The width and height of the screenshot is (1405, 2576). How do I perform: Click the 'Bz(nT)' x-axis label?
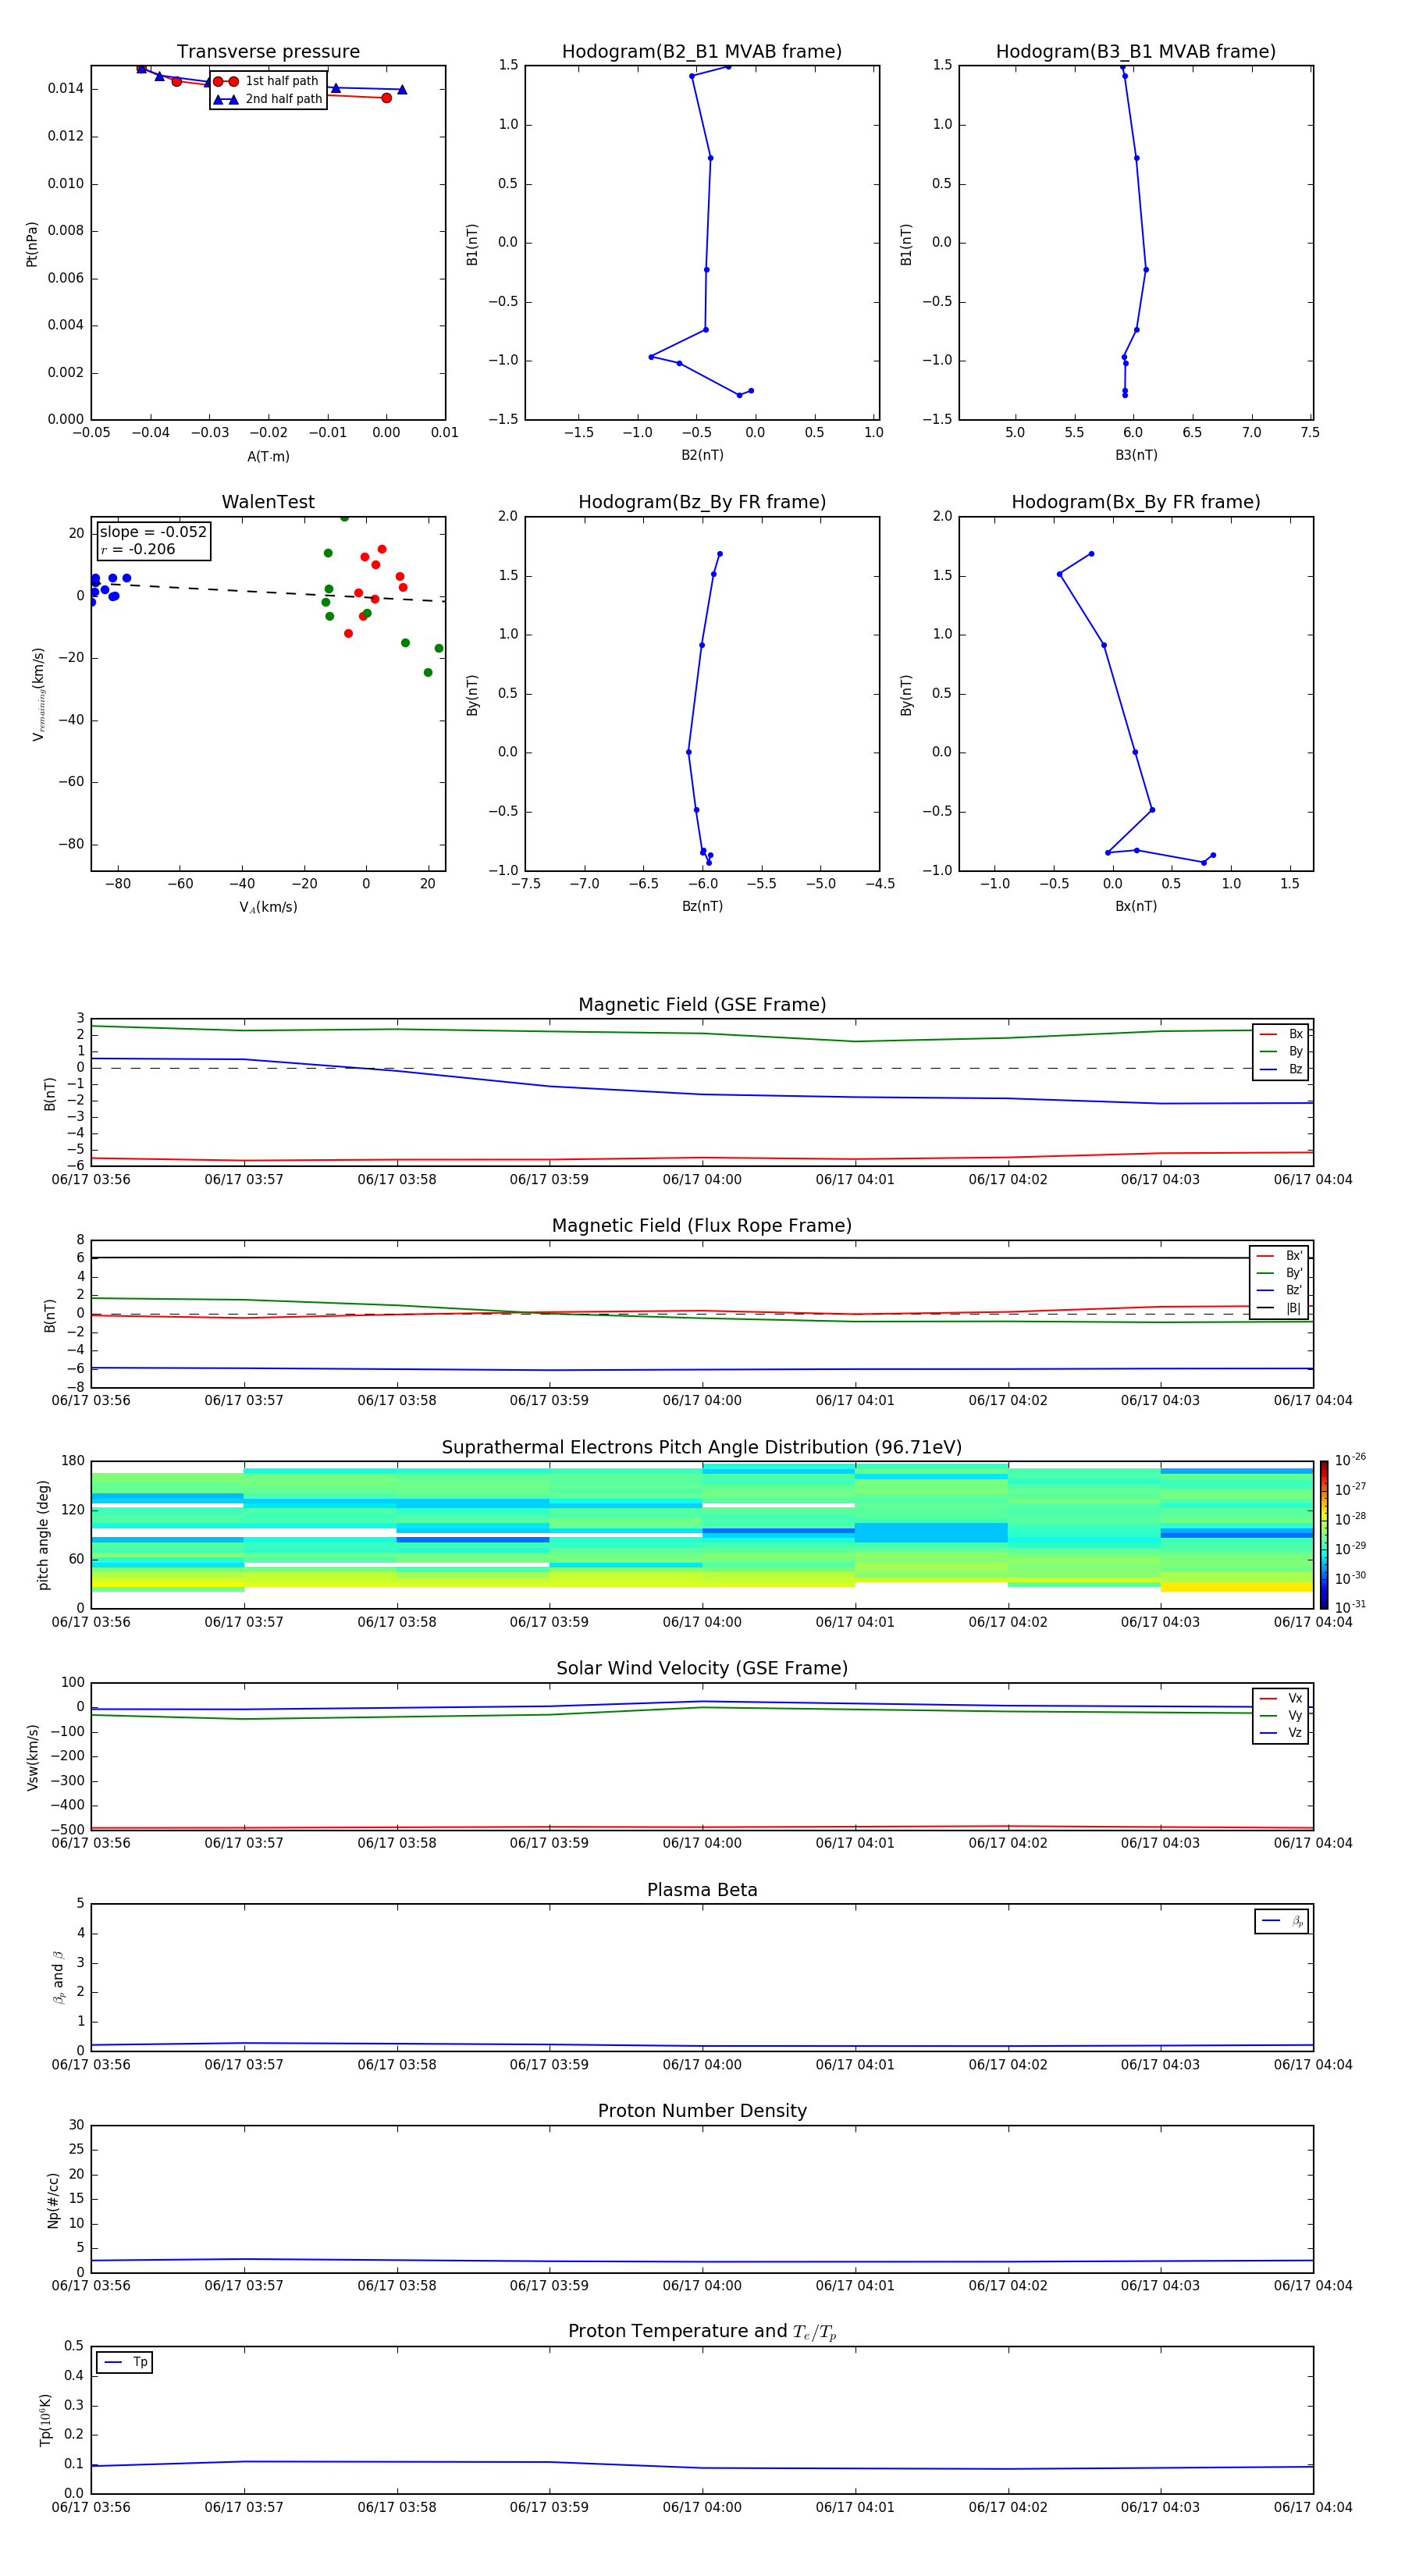point(702,906)
